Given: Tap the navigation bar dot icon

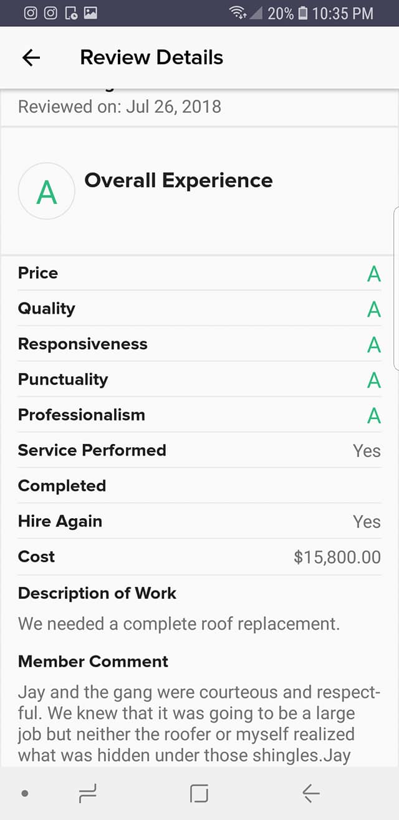Looking at the screenshot, I should click(x=25, y=793).
